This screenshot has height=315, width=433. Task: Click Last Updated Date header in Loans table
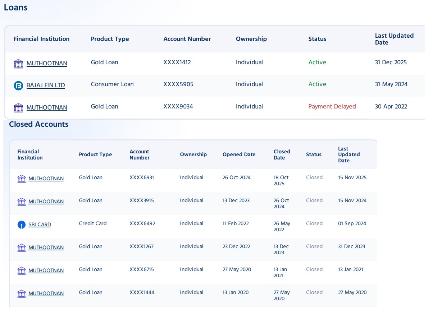click(x=394, y=39)
